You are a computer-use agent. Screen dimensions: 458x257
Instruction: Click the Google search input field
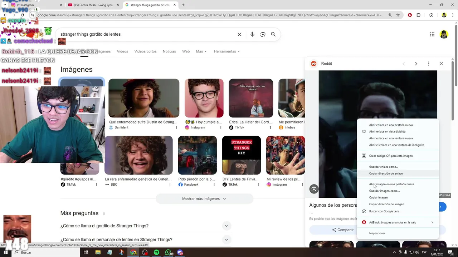click(x=147, y=34)
